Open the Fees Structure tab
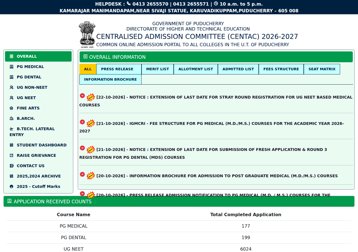The image size is (358, 252). point(281,69)
